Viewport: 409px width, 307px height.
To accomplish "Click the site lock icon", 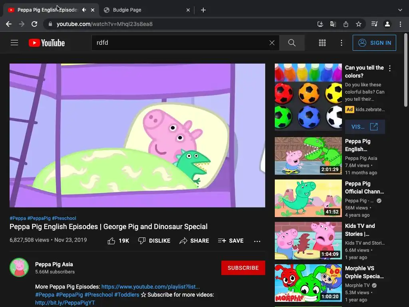I will (x=50, y=24).
